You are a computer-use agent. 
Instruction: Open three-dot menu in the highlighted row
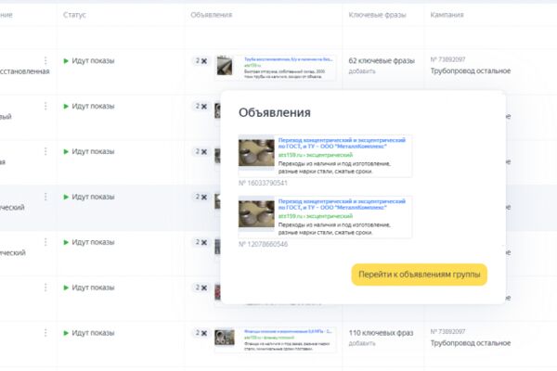[x=45, y=197]
